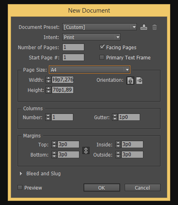Enable the Preview checkbox

tap(20, 188)
